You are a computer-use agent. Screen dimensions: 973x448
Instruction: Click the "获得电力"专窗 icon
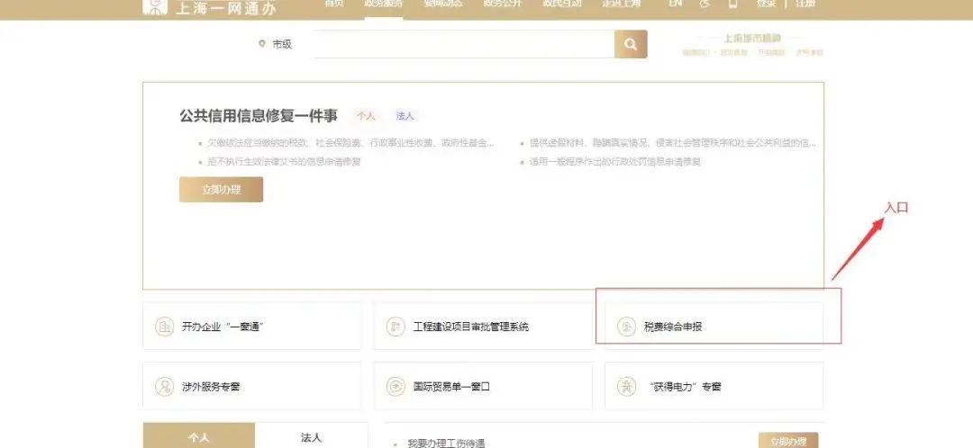tap(626, 387)
